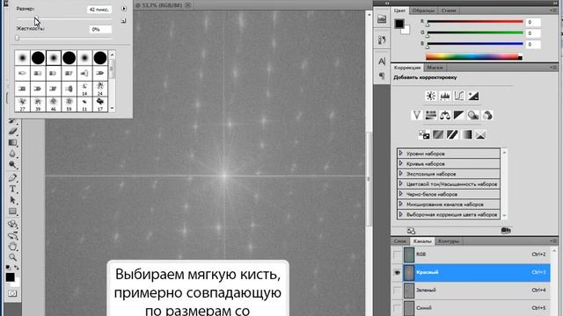Add Levels adjustment

[445, 96]
